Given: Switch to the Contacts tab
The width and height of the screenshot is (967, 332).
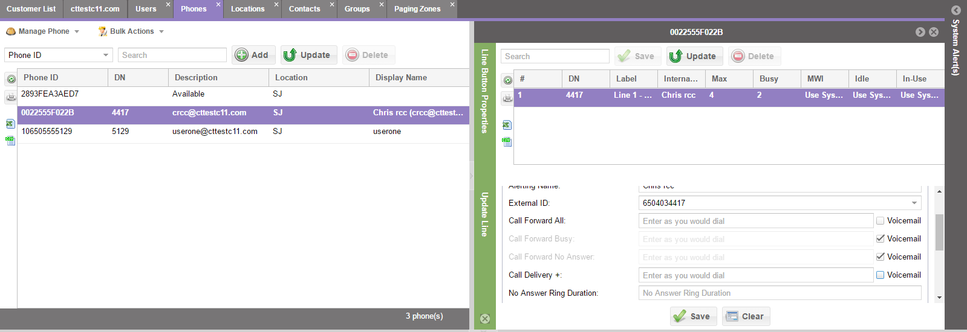Looking at the screenshot, I should point(305,9).
